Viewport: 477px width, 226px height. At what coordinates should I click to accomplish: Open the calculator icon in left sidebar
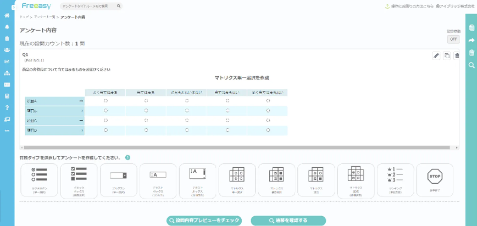pyautogui.click(x=7, y=96)
